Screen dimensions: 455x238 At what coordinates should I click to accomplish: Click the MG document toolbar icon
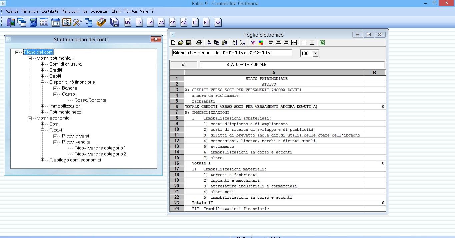tap(128, 22)
